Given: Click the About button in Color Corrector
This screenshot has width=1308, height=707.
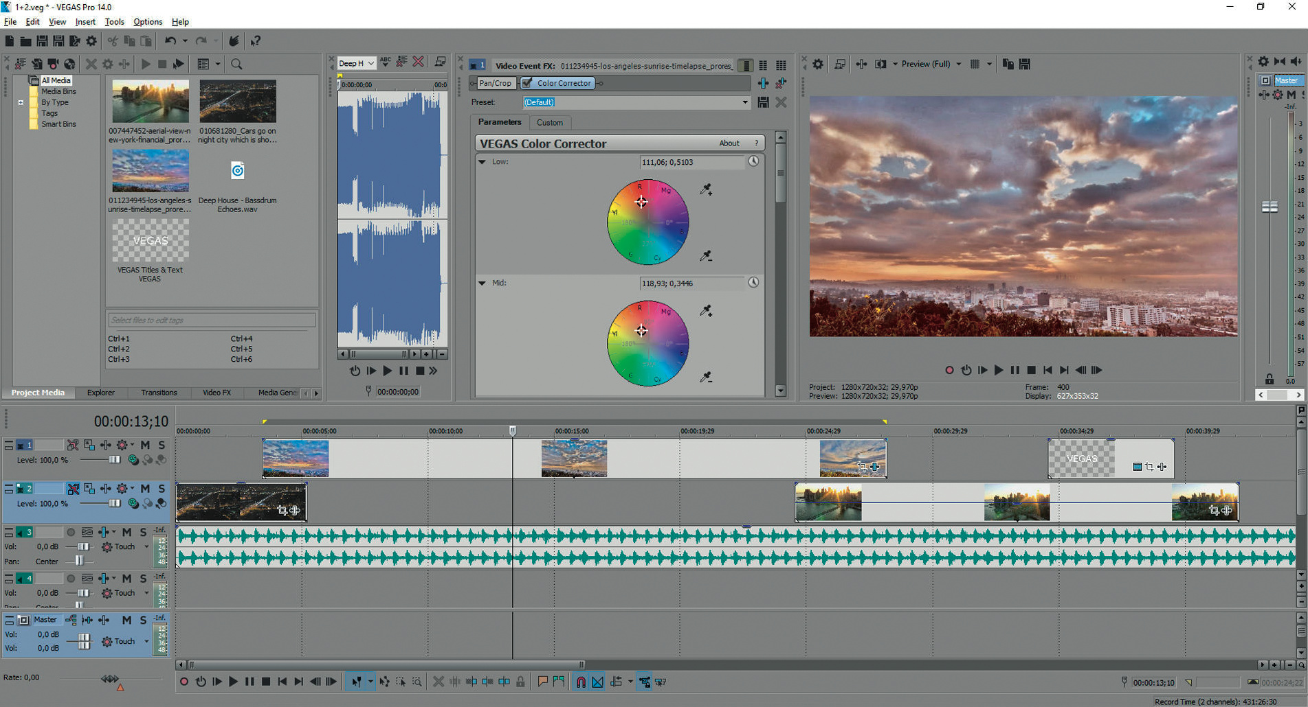Looking at the screenshot, I should [729, 143].
